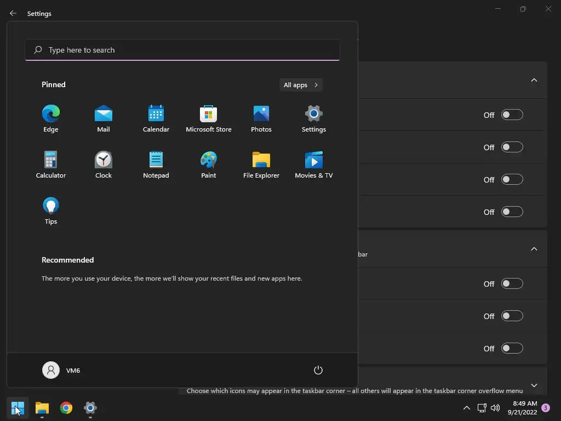Screen dimensions: 561x421
Task: Launch the Paint app
Action: 209,164
